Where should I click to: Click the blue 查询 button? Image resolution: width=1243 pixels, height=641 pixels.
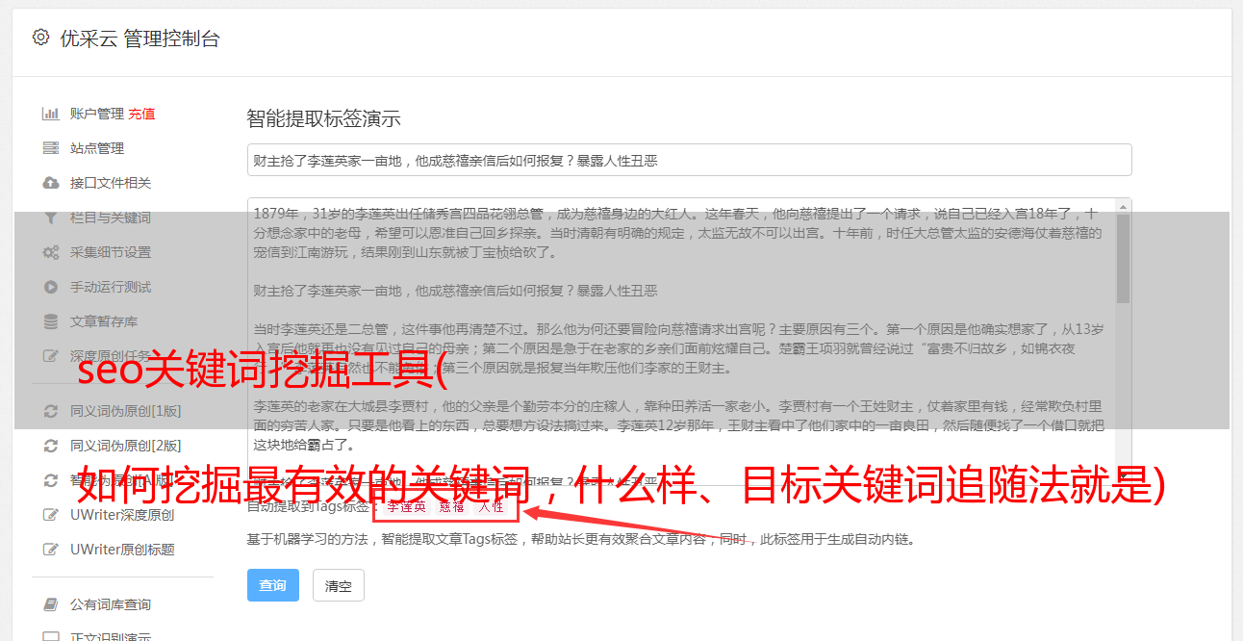[x=273, y=585]
